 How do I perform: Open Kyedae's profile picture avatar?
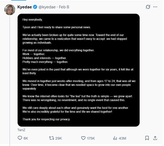(x=9, y=10)
